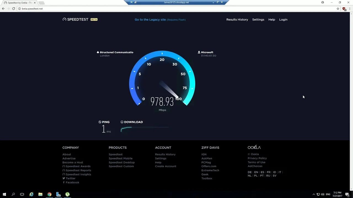Switch language to DE
The width and height of the screenshot is (353, 198).
point(250,172)
